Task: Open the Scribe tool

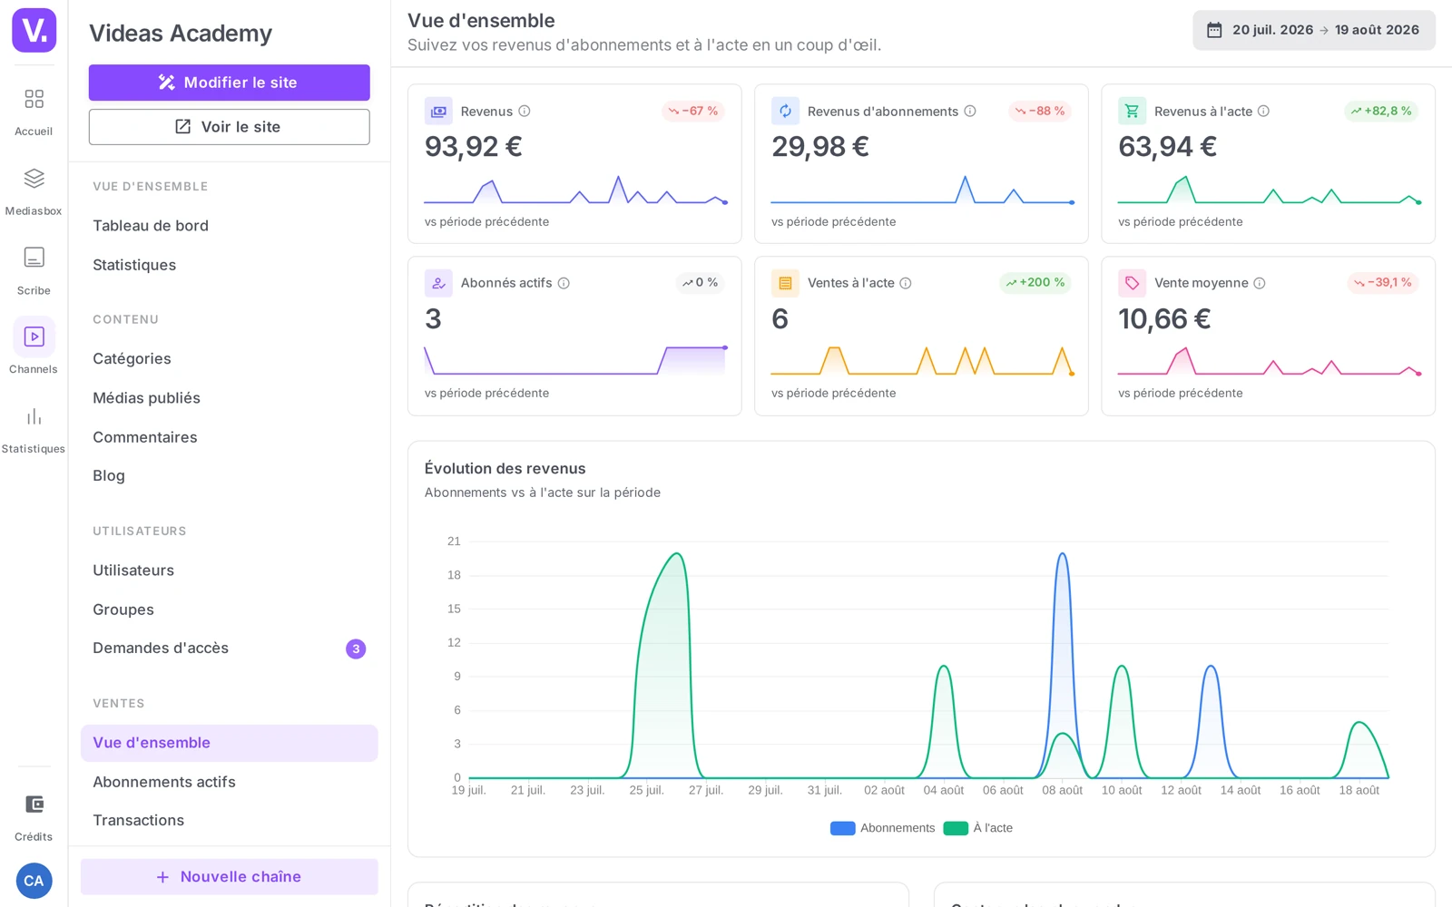Action: click(x=34, y=270)
